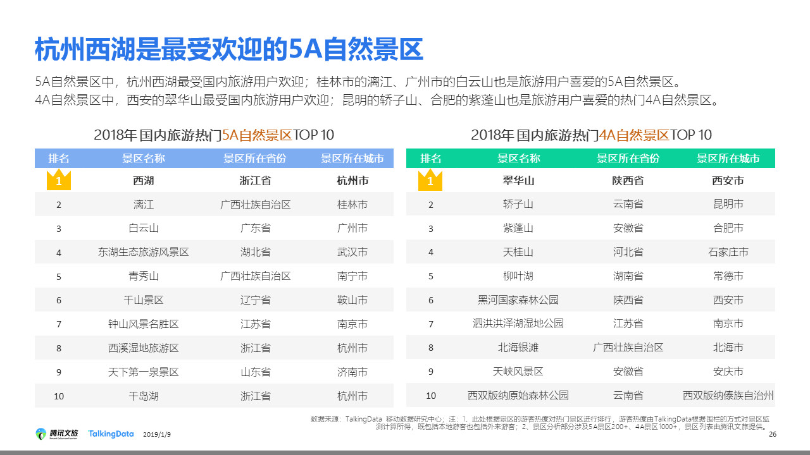Click the 5A table 排名 column header
810x455 pixels.
pos(58,158)
